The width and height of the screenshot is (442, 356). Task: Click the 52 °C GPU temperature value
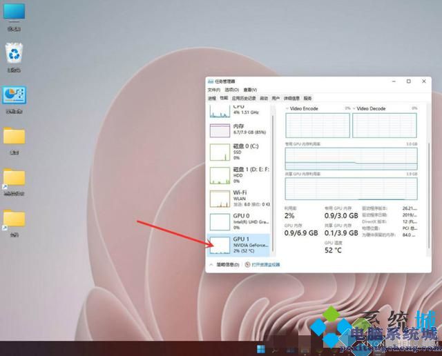pos(333,250)
